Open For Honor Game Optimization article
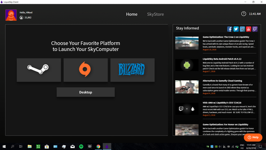This screenshot has height=150, width=266. point(225,125)
